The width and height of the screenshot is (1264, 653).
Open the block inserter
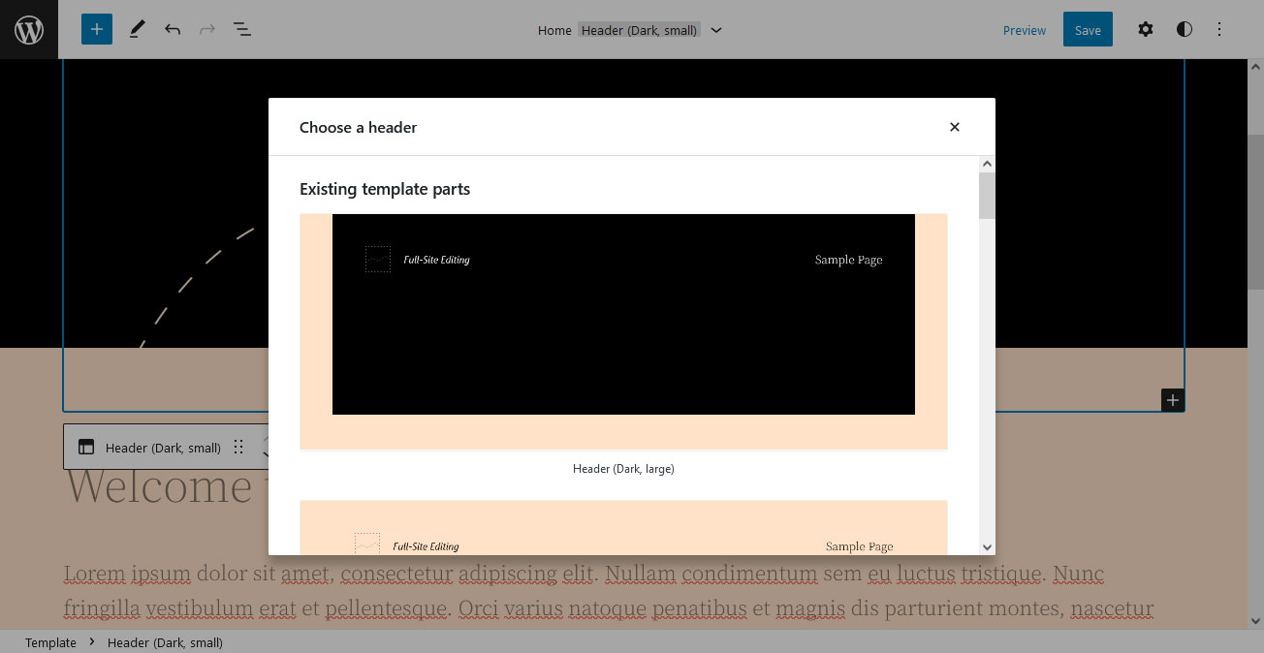(96, 29)
